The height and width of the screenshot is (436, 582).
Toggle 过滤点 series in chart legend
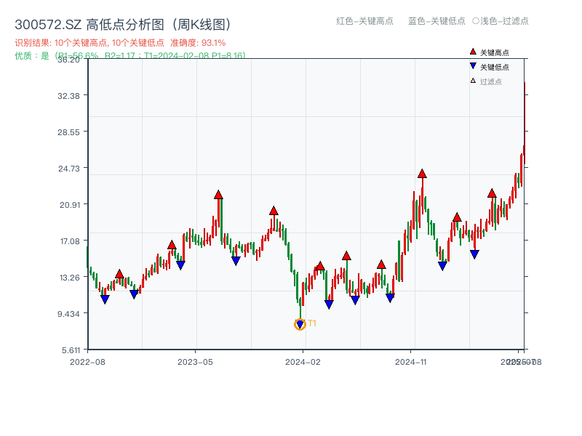coord(486,81)
